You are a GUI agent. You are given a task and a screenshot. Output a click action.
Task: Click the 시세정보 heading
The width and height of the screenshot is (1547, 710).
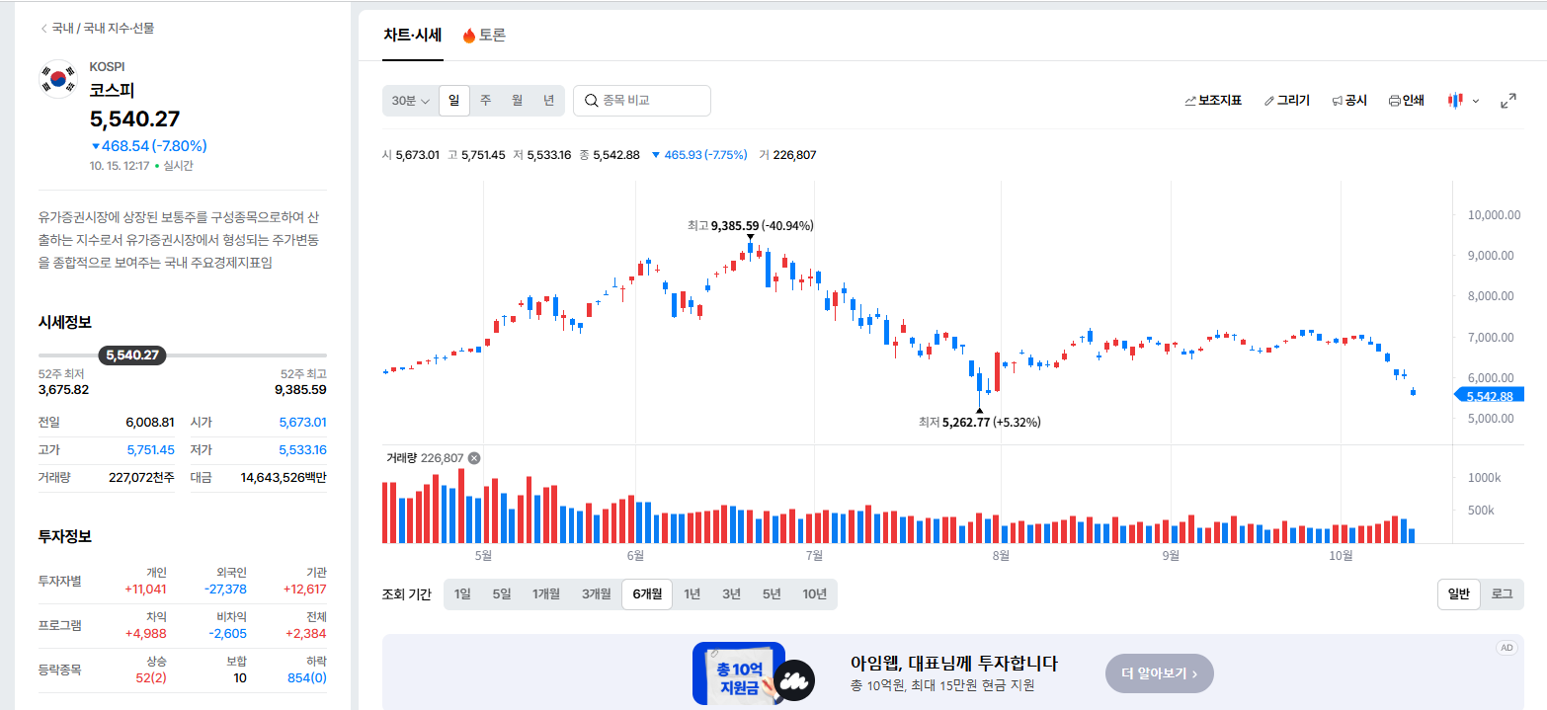click(x=65, y=322)
